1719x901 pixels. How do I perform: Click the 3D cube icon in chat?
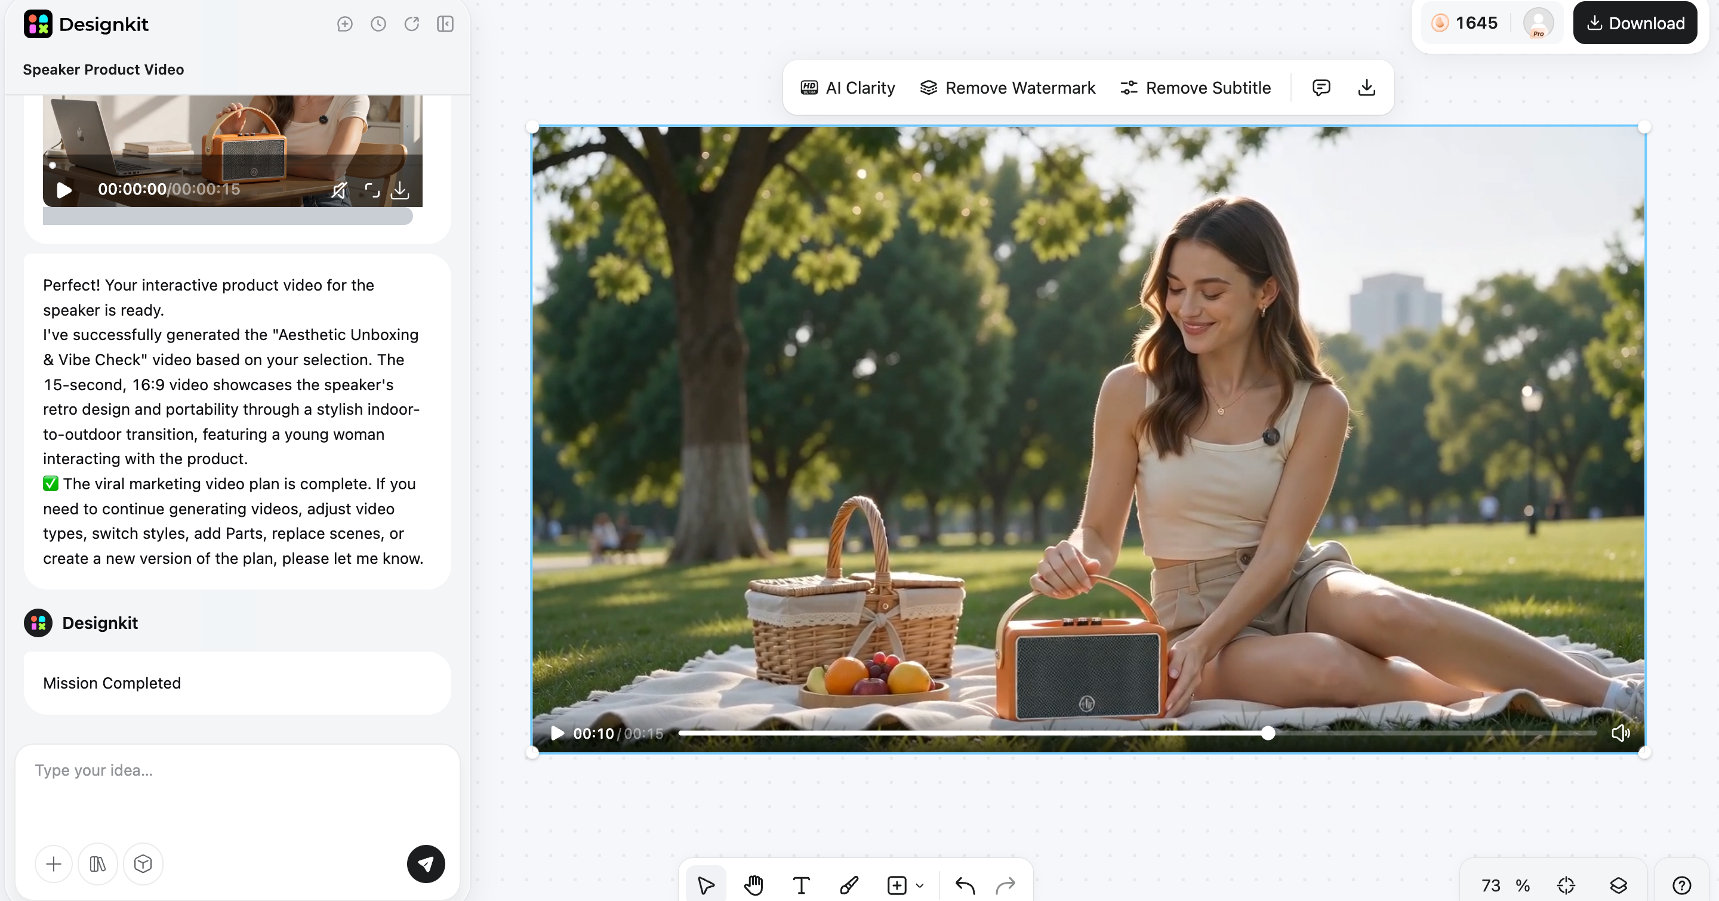(143, 863)
